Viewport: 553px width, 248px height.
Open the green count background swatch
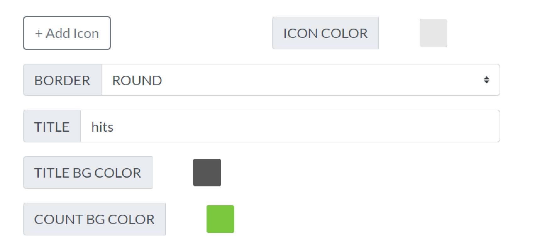click(220, 219)
